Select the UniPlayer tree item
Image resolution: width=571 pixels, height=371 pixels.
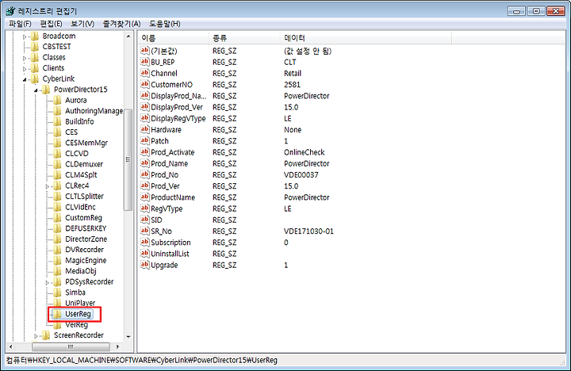pos(80,304)
